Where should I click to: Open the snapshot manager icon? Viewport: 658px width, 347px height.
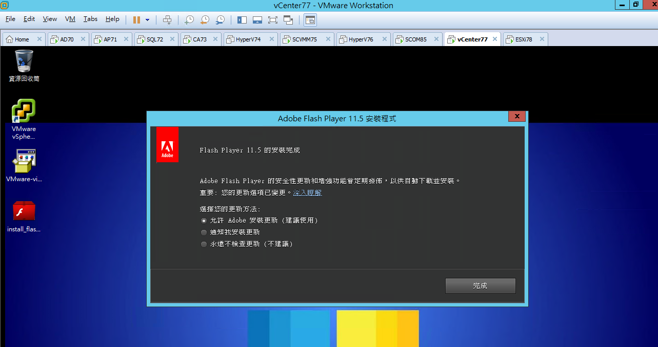(x=220, y=20)
